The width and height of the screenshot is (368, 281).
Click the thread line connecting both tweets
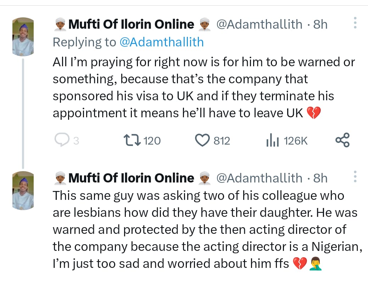(x=23, y=113)
